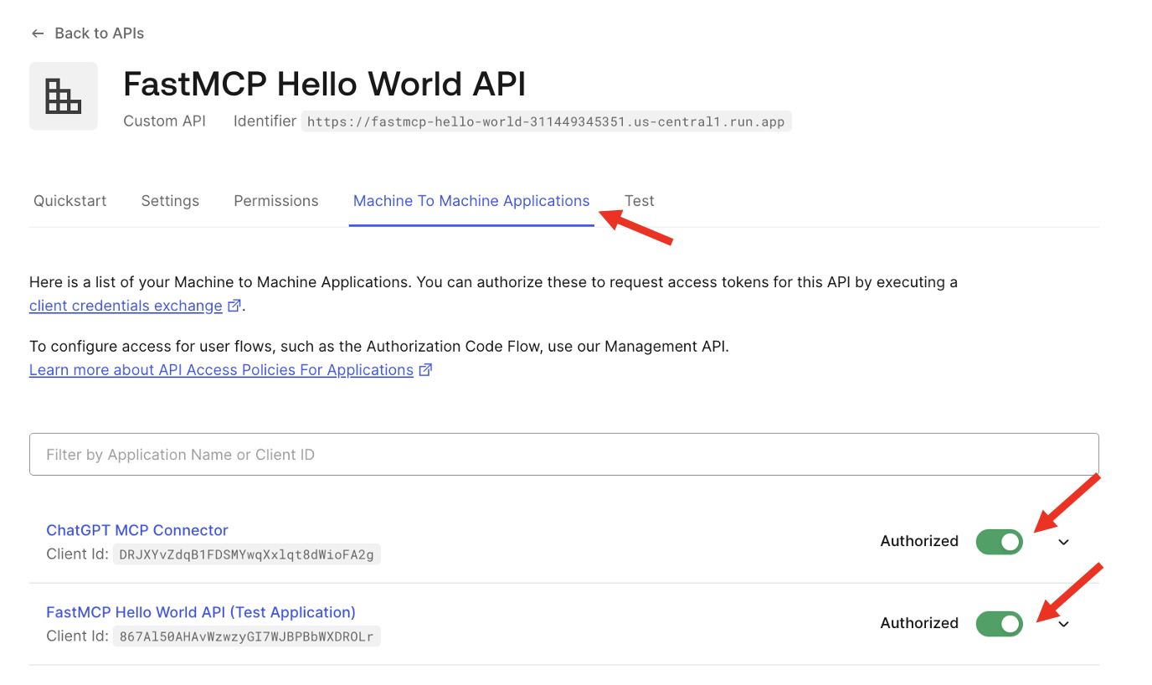Expand details for ChatGPT MCP Connector

pos(1063,543)
